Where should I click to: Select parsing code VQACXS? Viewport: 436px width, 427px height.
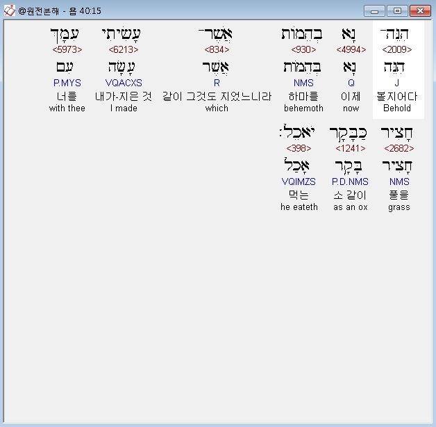coord(124,83)
